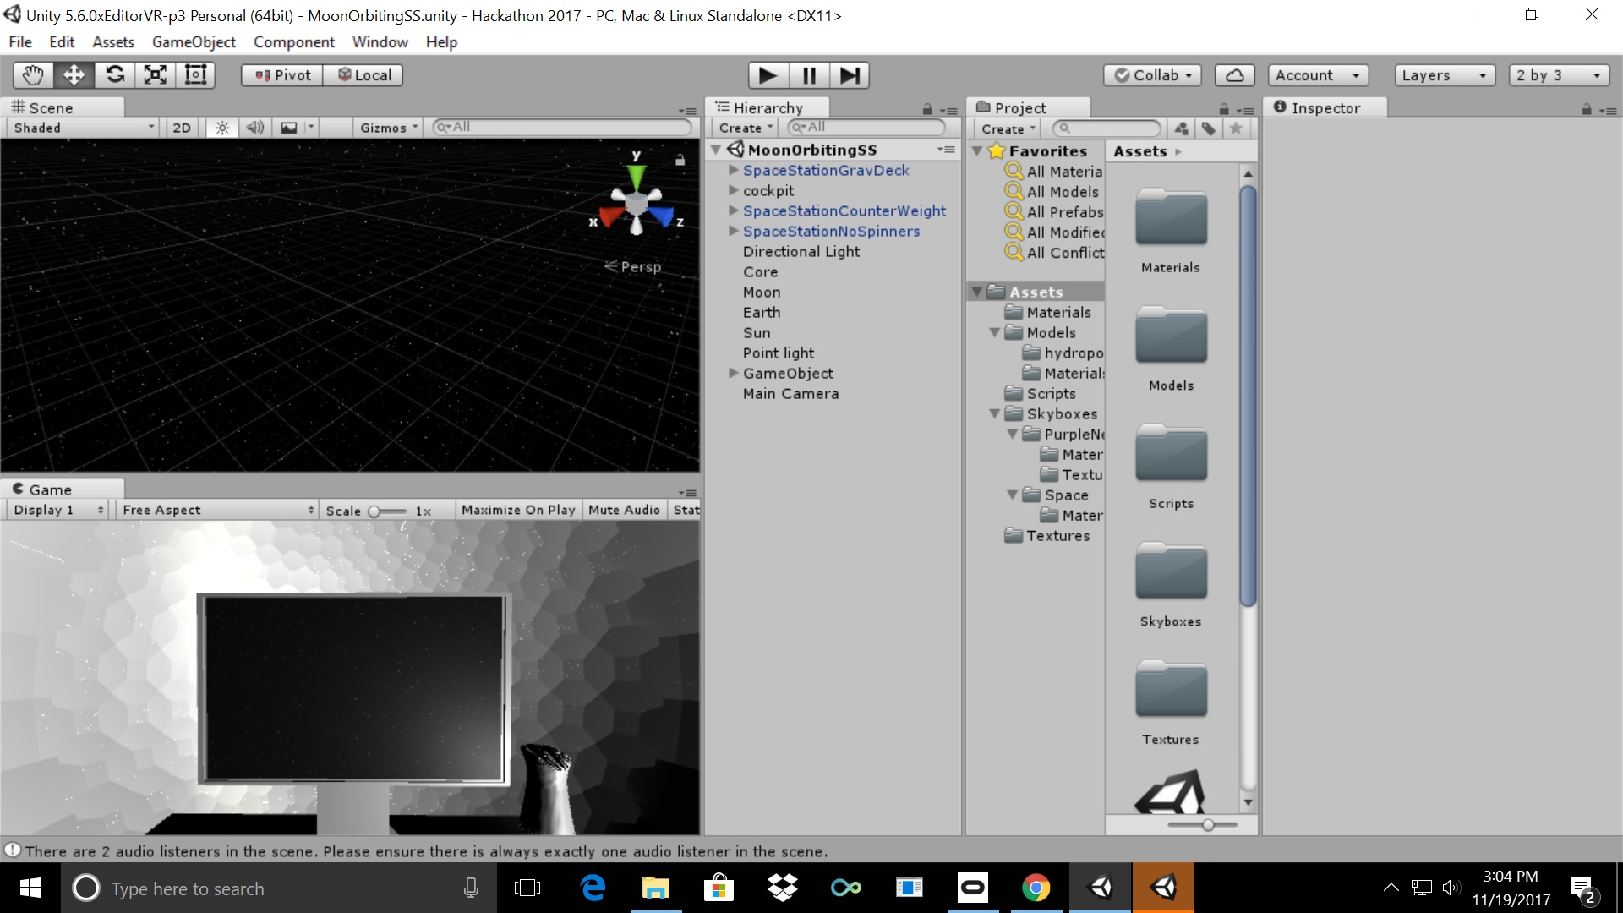Open the Cloud services button
This screenshot has width=1623, height=913.
click(1234, 75)
